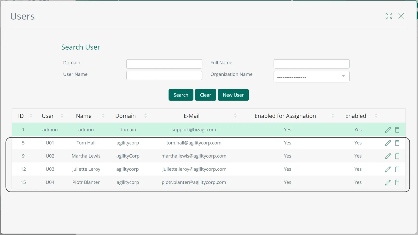Delete Martha Lewis's user entry
418x235 pixels.
click(397, 156)
